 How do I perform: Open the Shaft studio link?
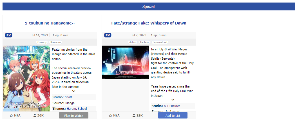click(68, 97)
